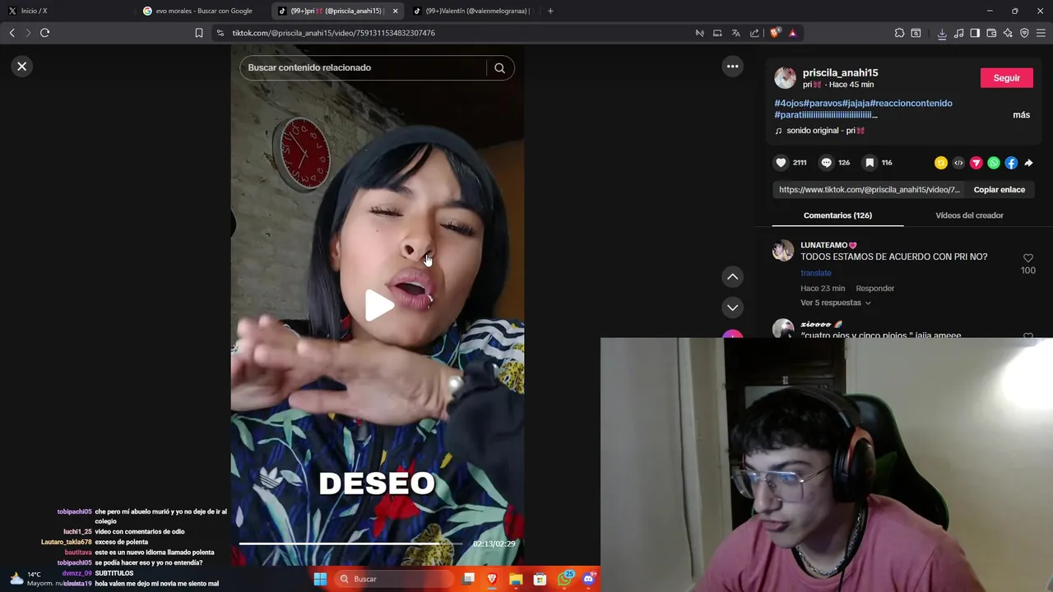Go back with browser back arrow
Viewport: 1053px width, 592px height.
tap(12, 33)
